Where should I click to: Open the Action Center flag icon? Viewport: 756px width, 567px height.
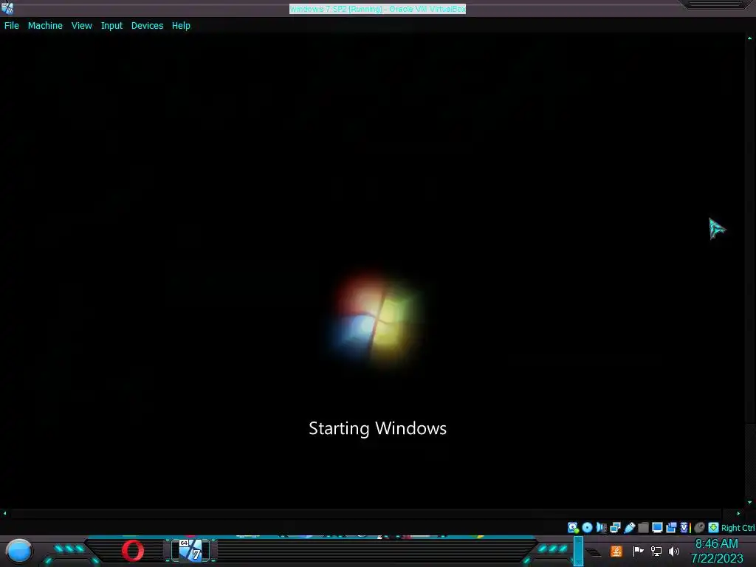pos(638,551)
